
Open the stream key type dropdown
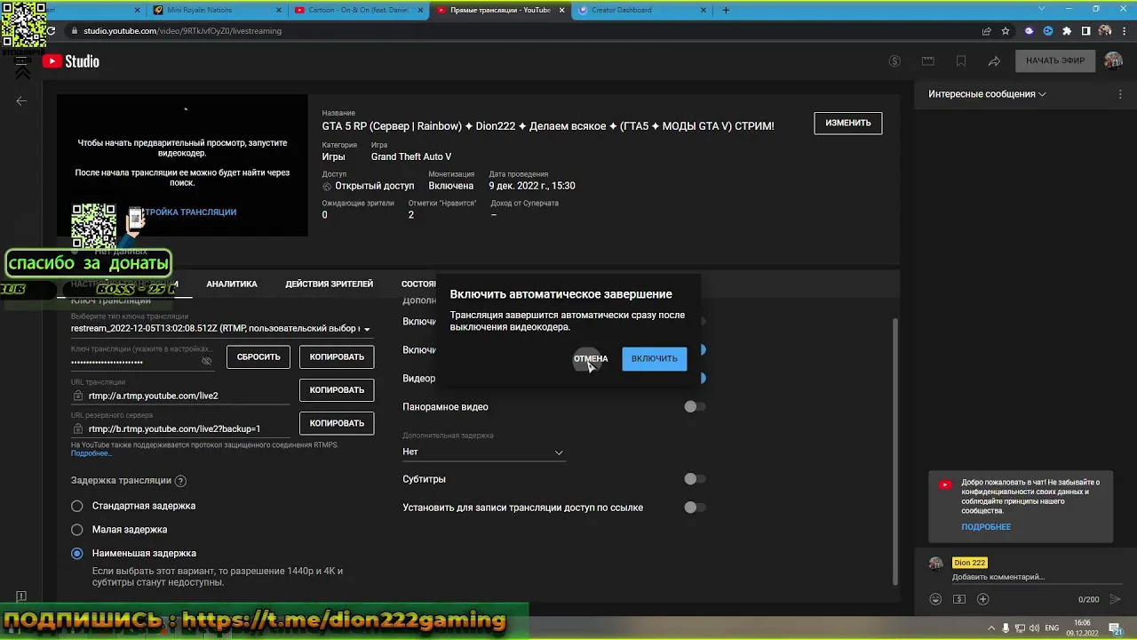coord(221,328)
